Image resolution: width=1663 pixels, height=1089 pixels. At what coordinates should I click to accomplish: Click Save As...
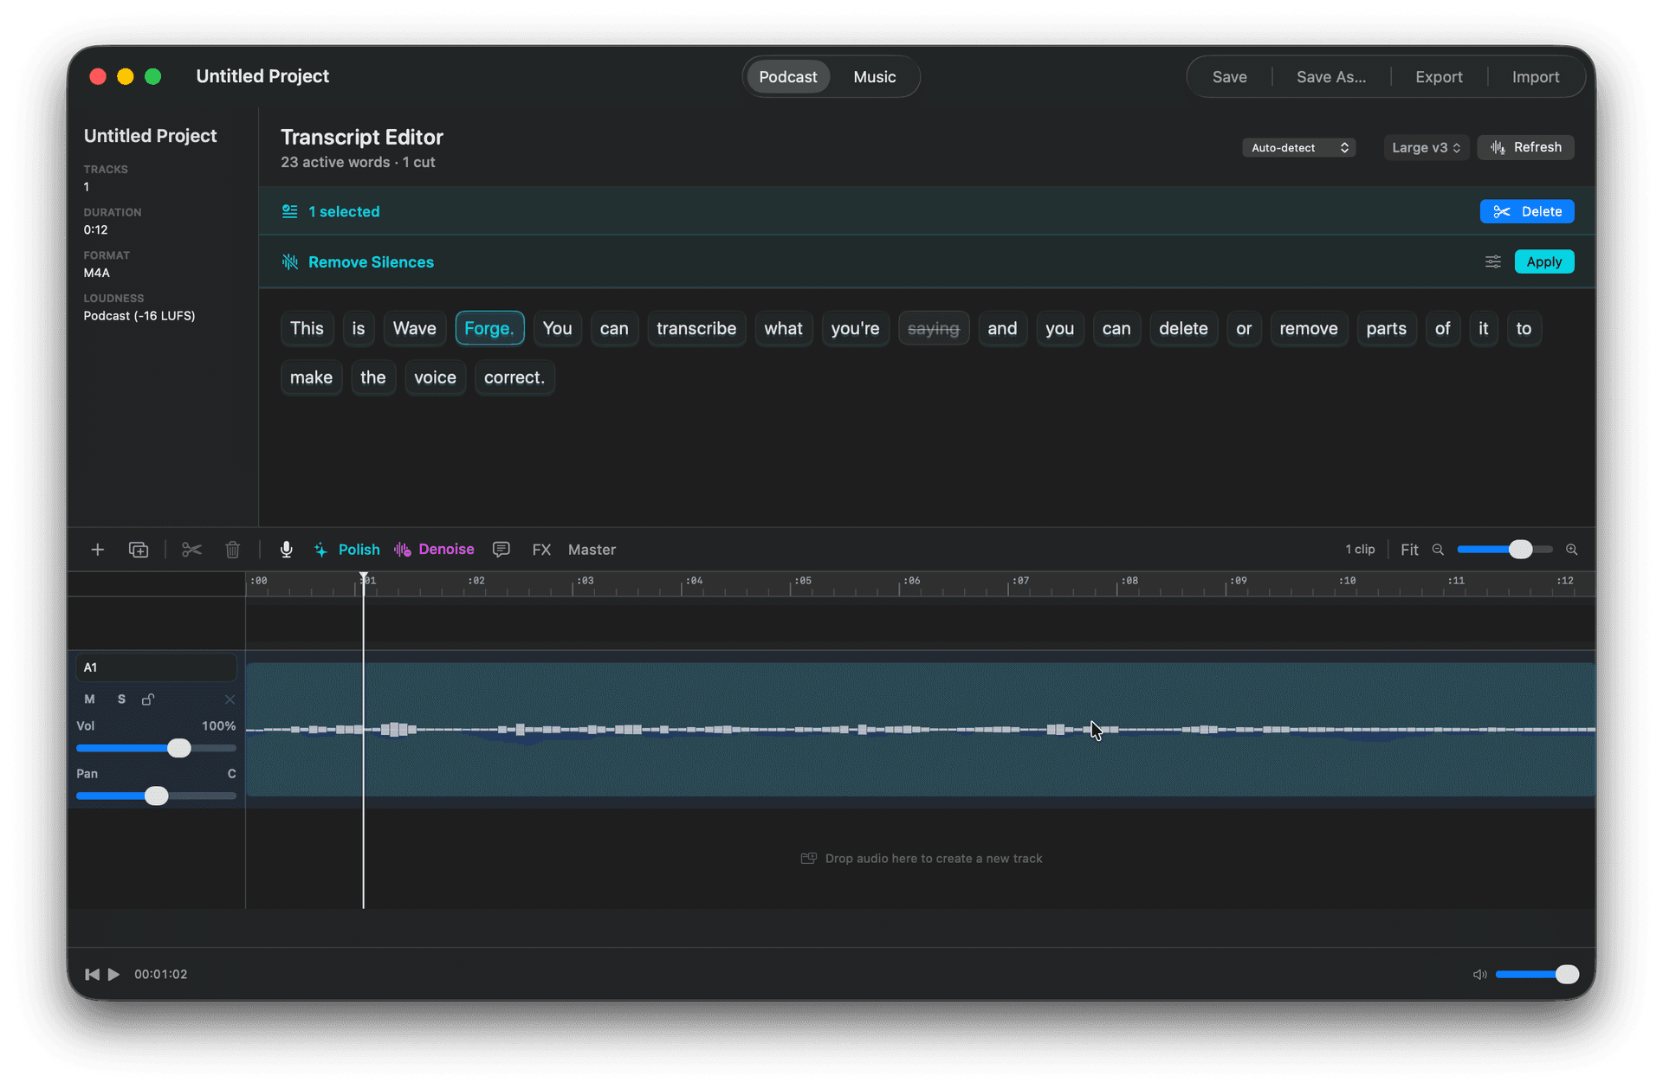tap(1331, 77)
